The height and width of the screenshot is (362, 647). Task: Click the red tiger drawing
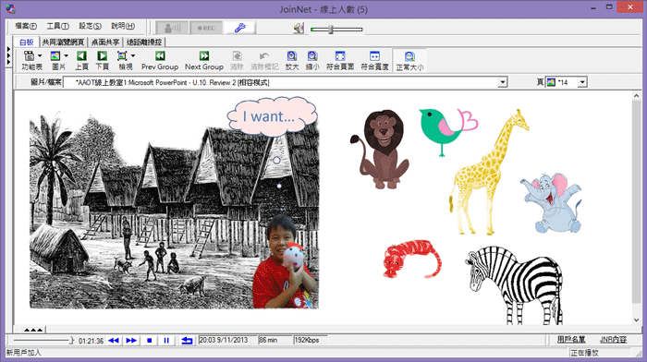412,259
